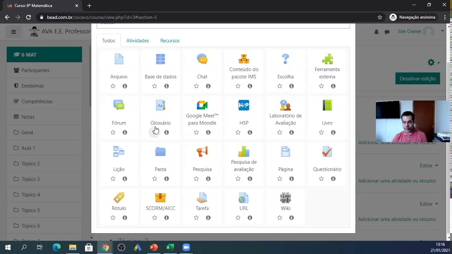Click the Desativar edição button
452x254 pixels.
click(418, 79)
